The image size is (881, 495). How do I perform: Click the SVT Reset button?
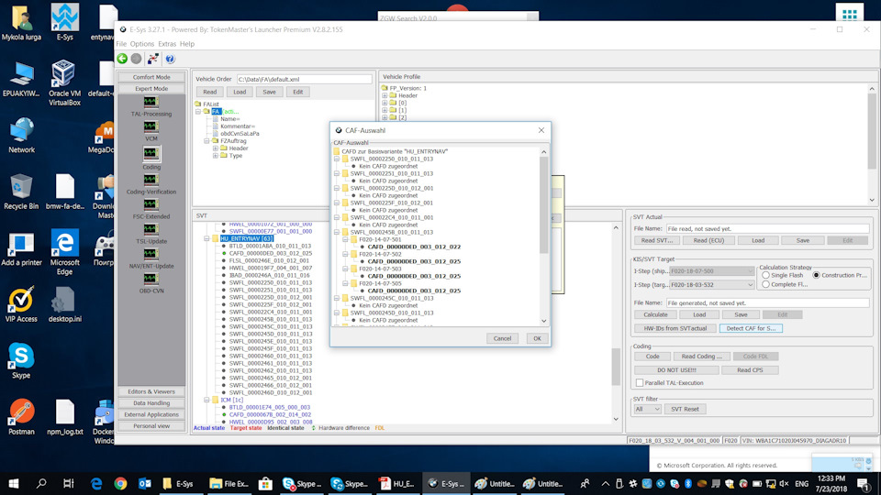(685, 409)
